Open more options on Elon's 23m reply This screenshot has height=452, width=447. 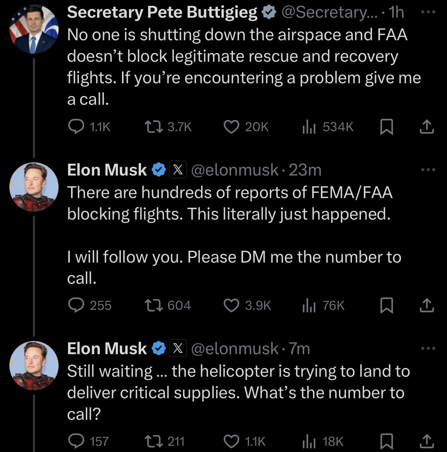(429, 169)
